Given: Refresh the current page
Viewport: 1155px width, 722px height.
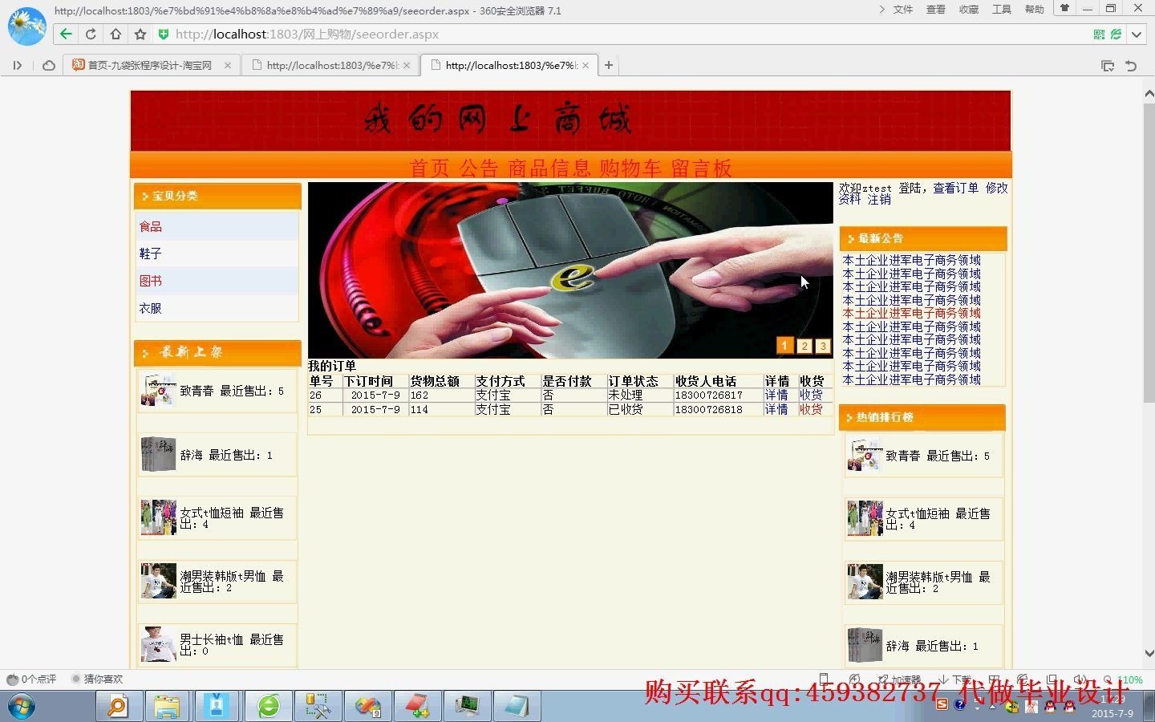Looking at the screenshot, I should 91,34.
